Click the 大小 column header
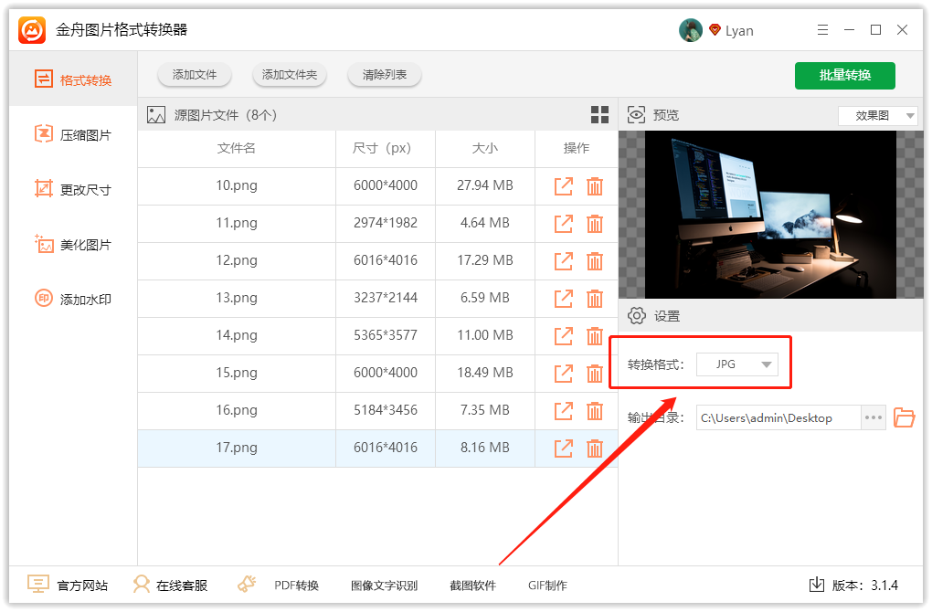 (485, 149)
